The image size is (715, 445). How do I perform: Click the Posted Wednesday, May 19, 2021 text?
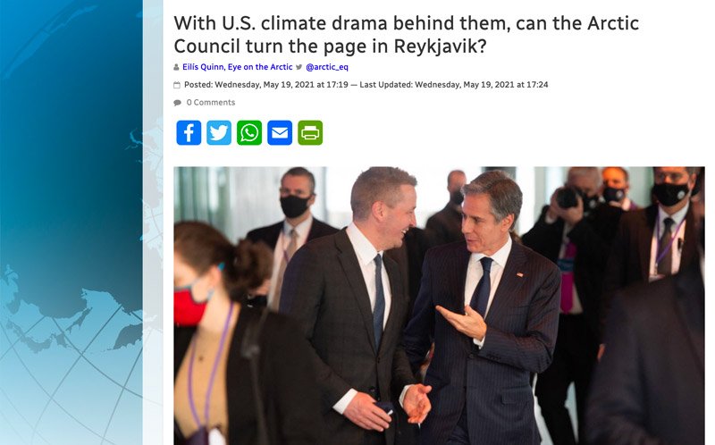[x=266, y=85]
